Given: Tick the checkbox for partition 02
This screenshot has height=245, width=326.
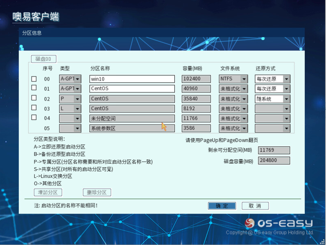Looking at the screenshot, I should tap(34, 98).
